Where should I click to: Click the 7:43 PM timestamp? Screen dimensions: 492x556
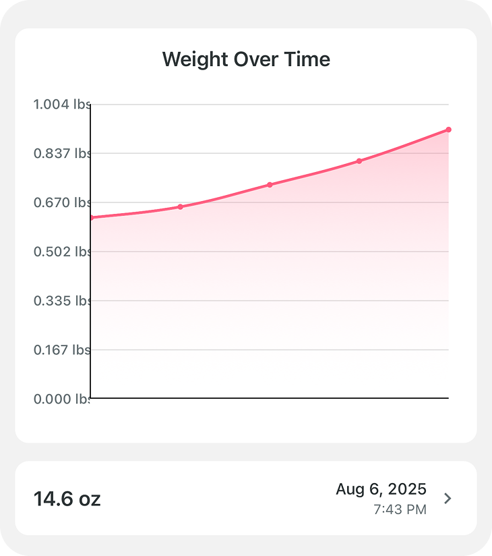click(400, 509)
